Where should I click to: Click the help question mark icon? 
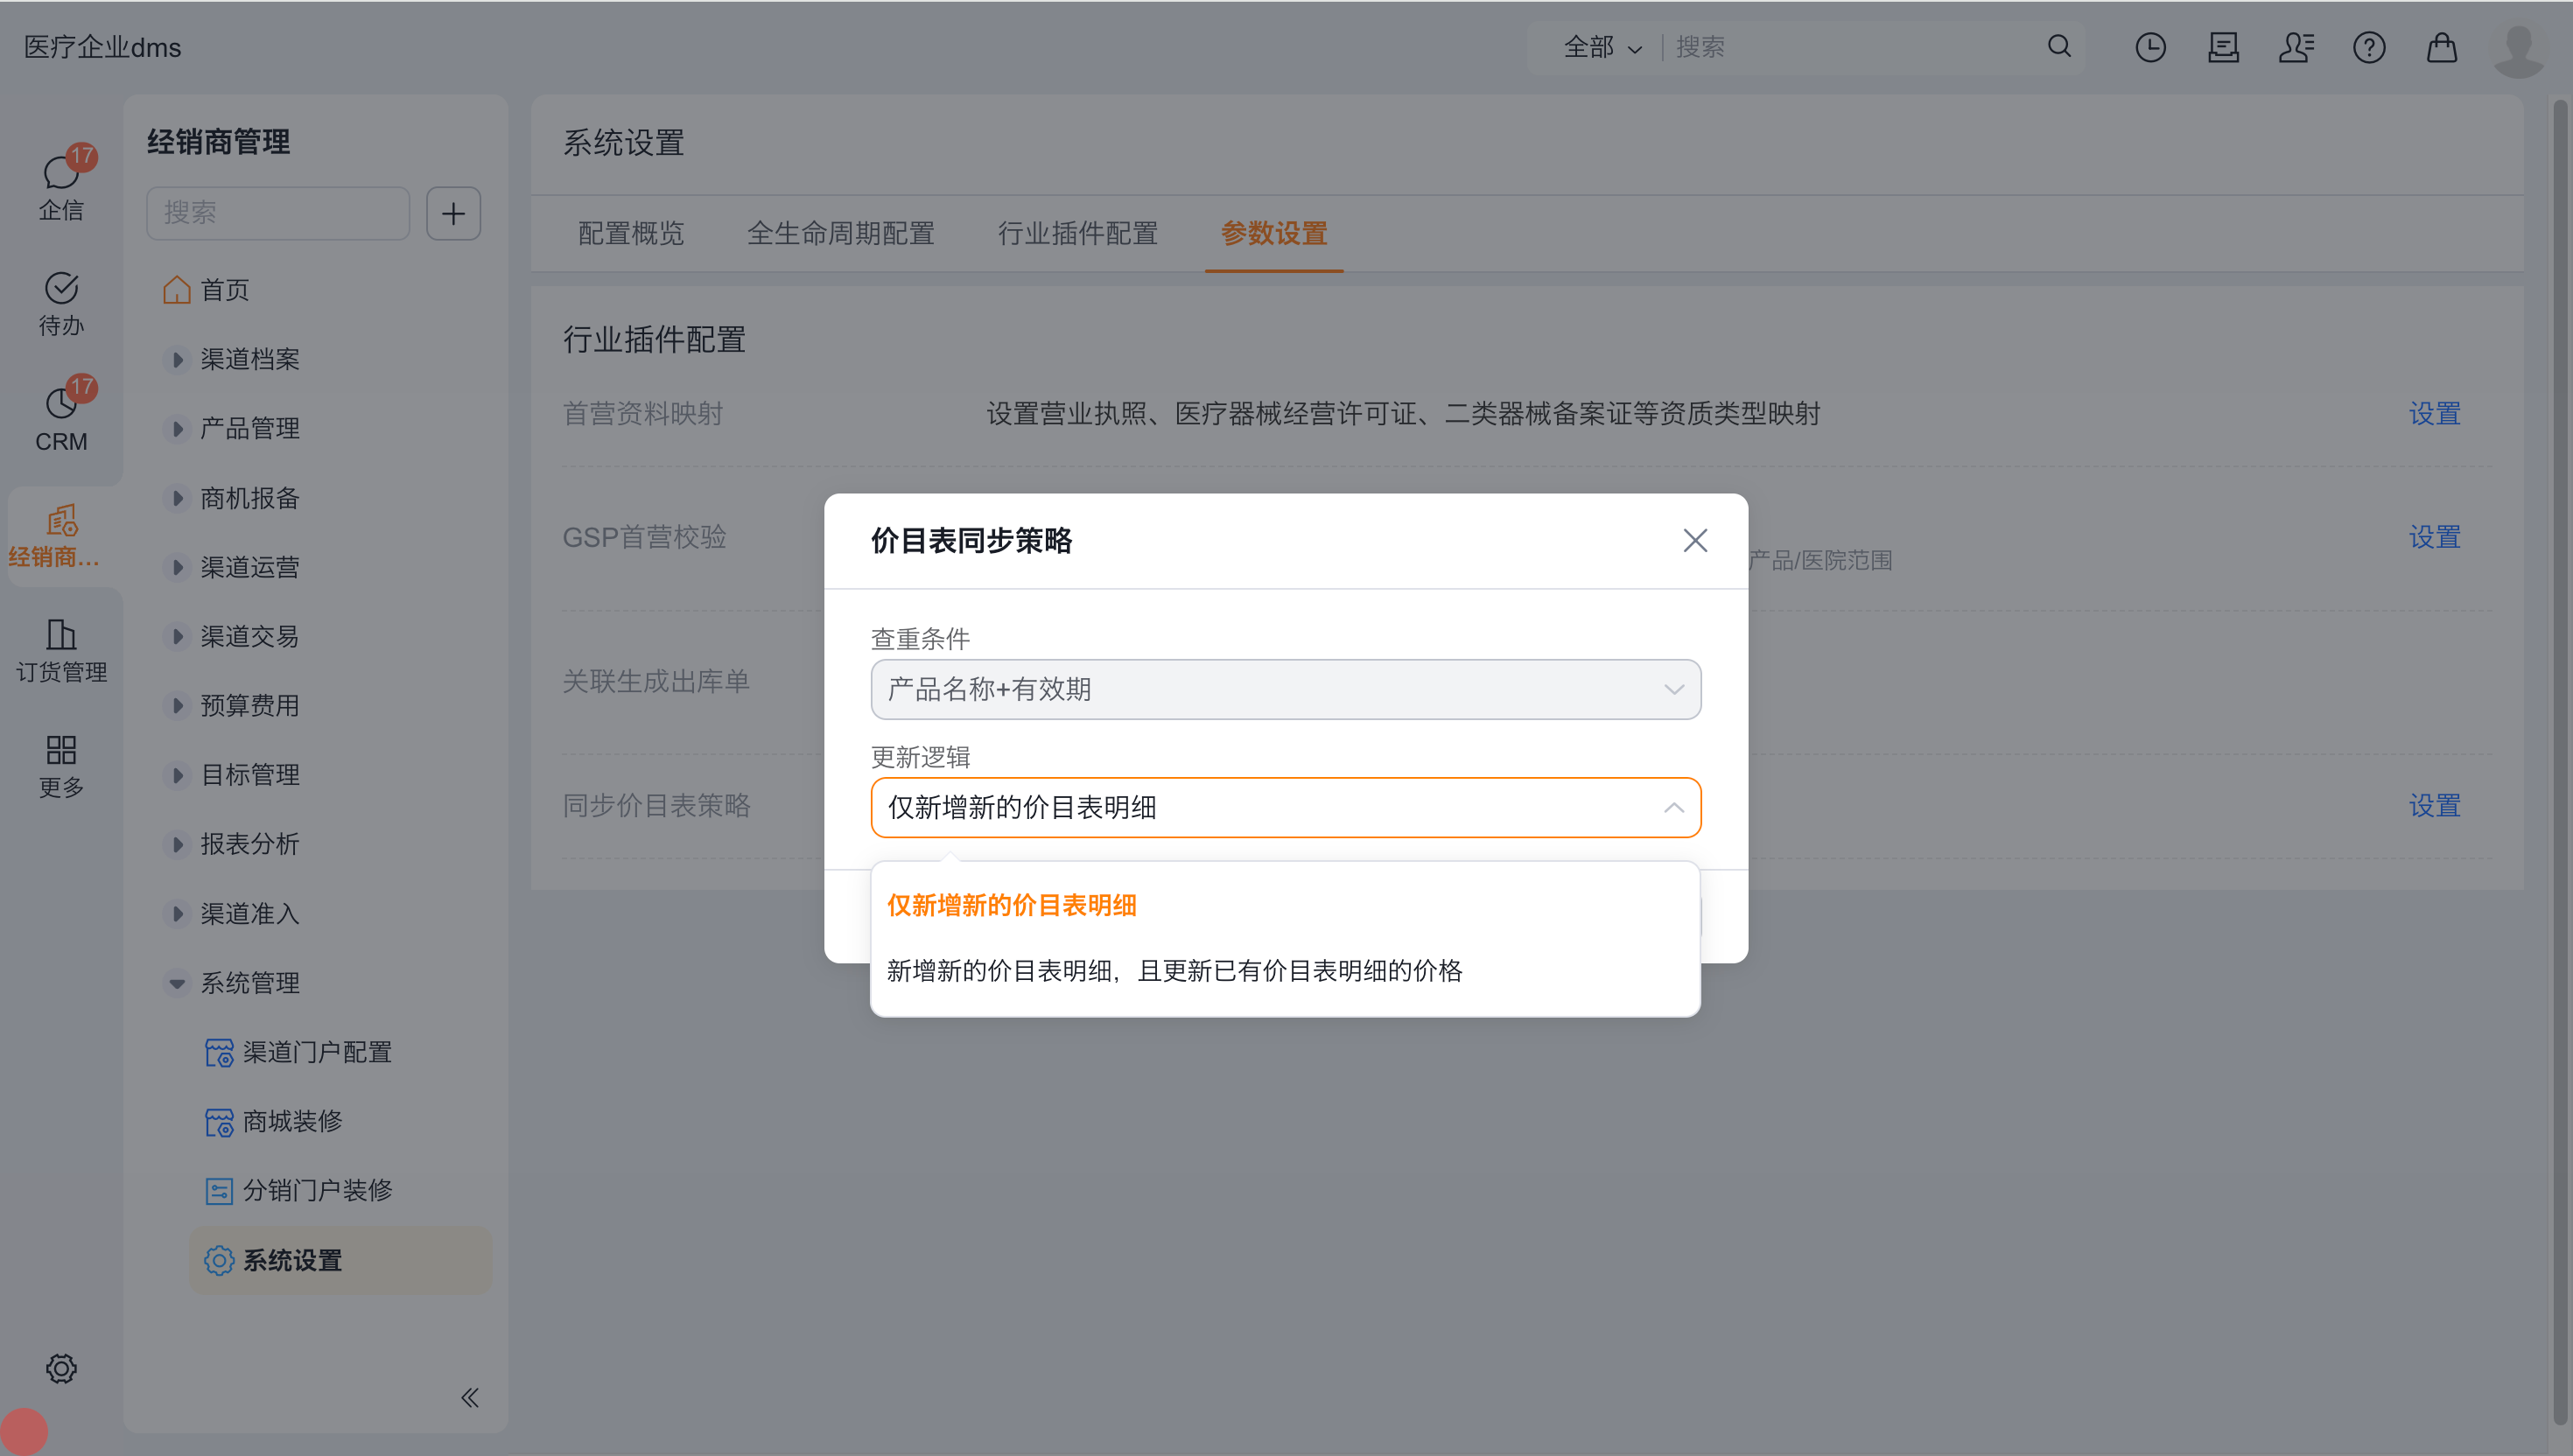click(2368, 47)
